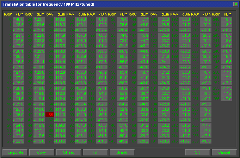Select the -123.1 dBm cell

tap(39, 19)
